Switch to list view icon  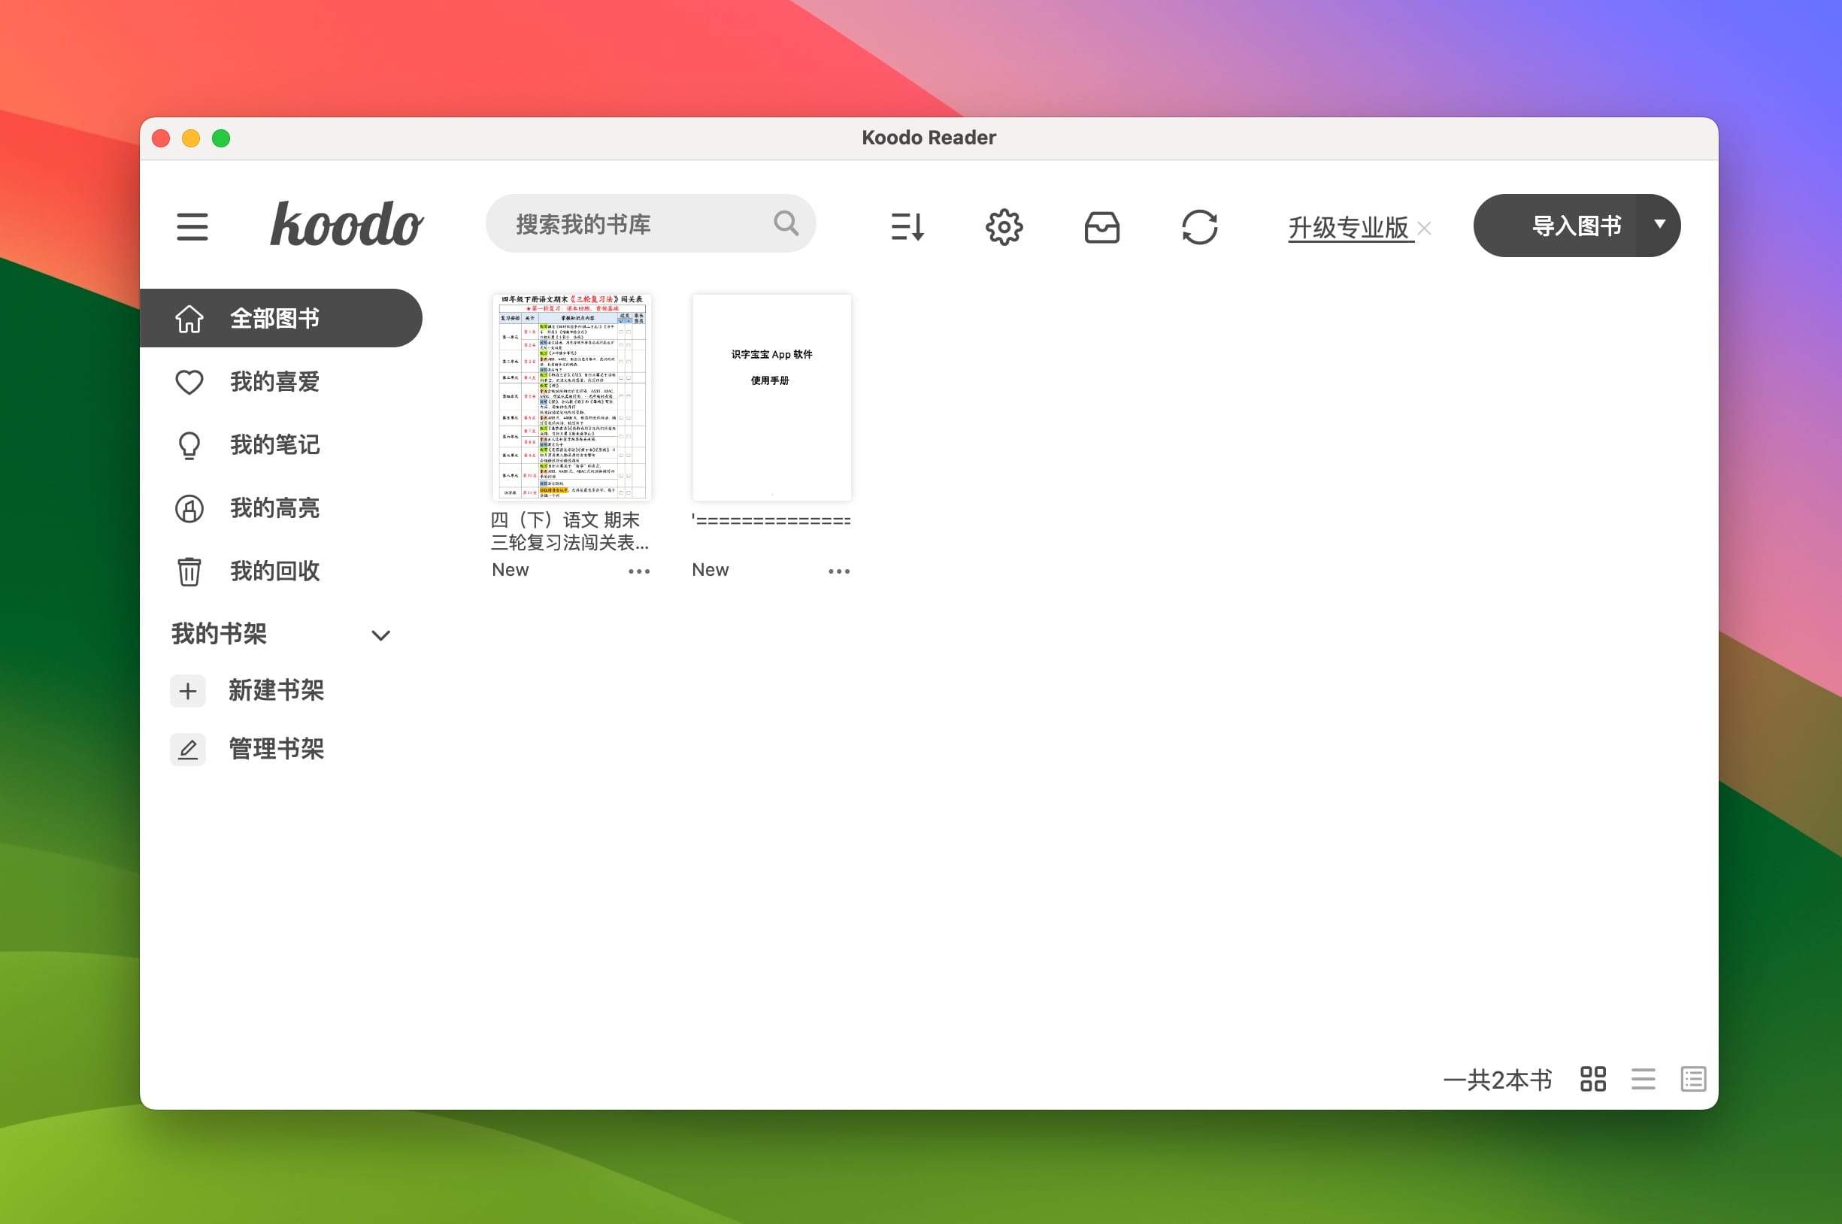(1643, 1079)
